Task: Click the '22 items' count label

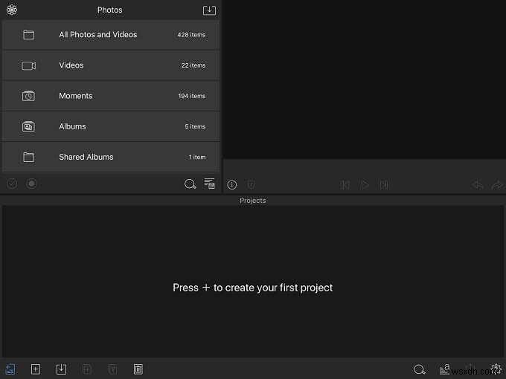Action: pos(193,65)
